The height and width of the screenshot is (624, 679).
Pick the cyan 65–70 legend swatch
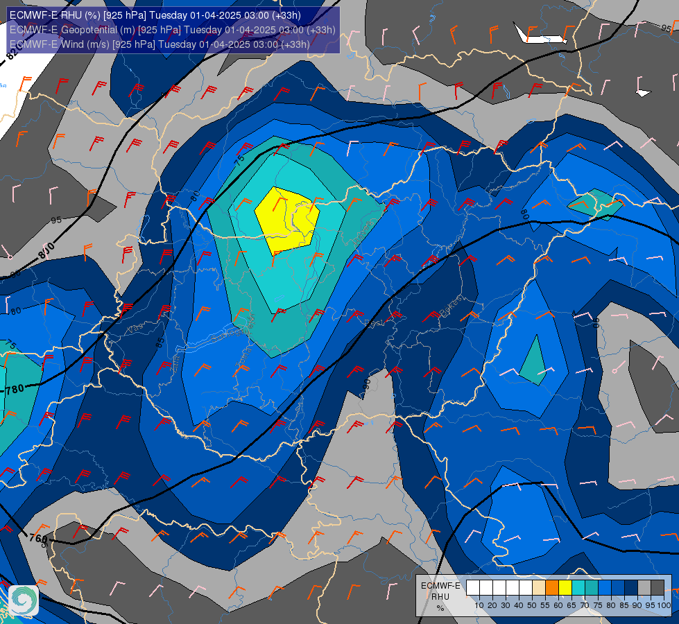[578, 588]
